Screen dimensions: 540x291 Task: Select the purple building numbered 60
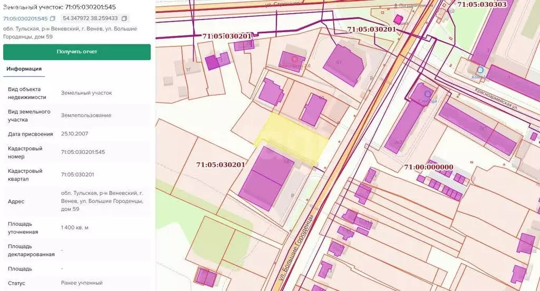(314, 110)
